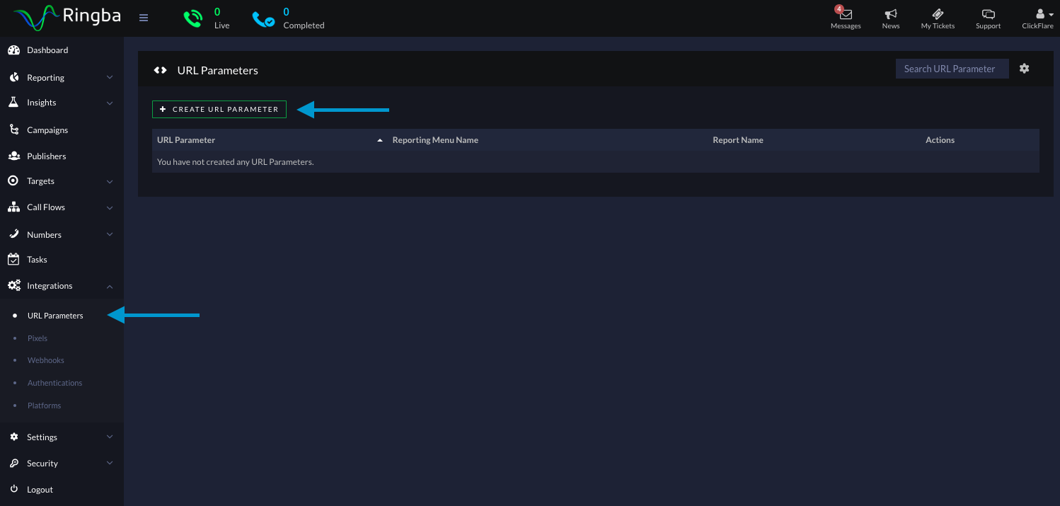Image resolution: width=1060 pixels, height=506 pixels.
Task: Expand the Settings menu chevron
Action: (110, 437)
